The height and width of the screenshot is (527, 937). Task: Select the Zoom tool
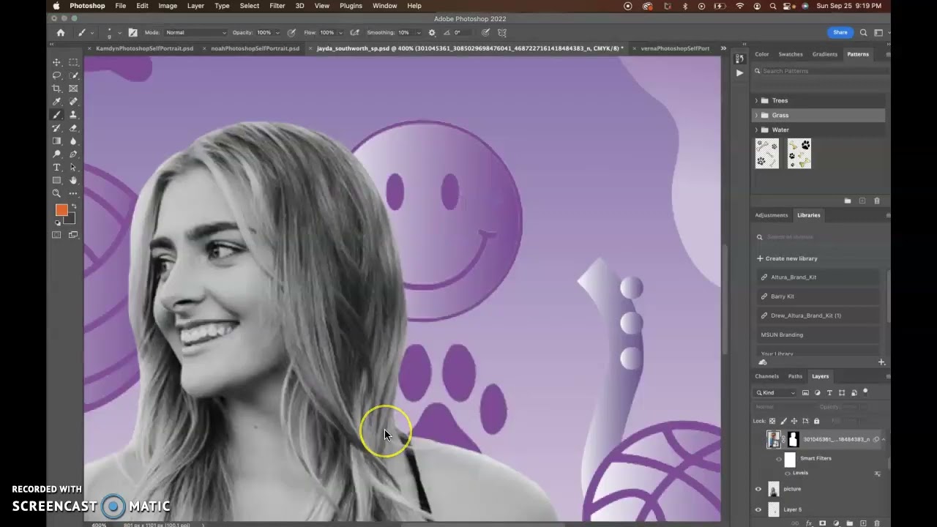click(56, 193)
